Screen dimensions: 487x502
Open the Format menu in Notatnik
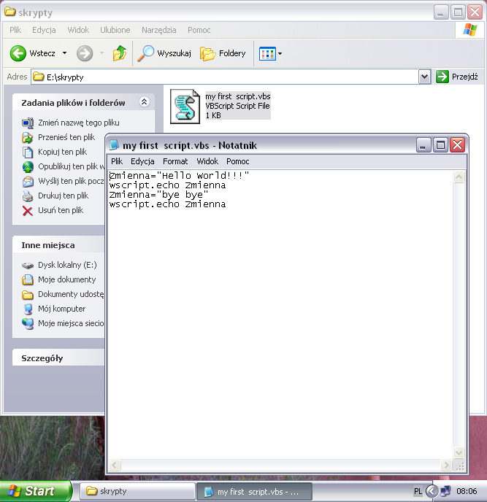pyautogui.click(x=175, y=161)
